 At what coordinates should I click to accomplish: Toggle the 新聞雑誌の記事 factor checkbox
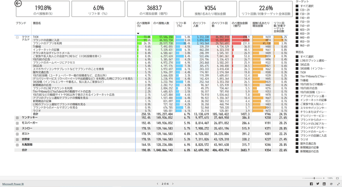[x=297, y=147]
